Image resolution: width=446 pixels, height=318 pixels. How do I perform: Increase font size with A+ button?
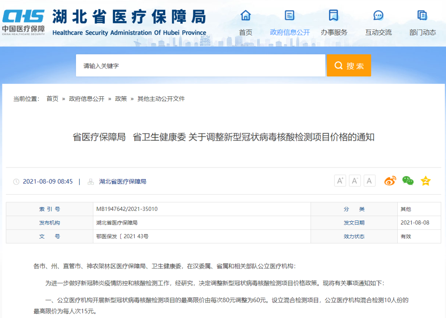click(x=340, y=181)
